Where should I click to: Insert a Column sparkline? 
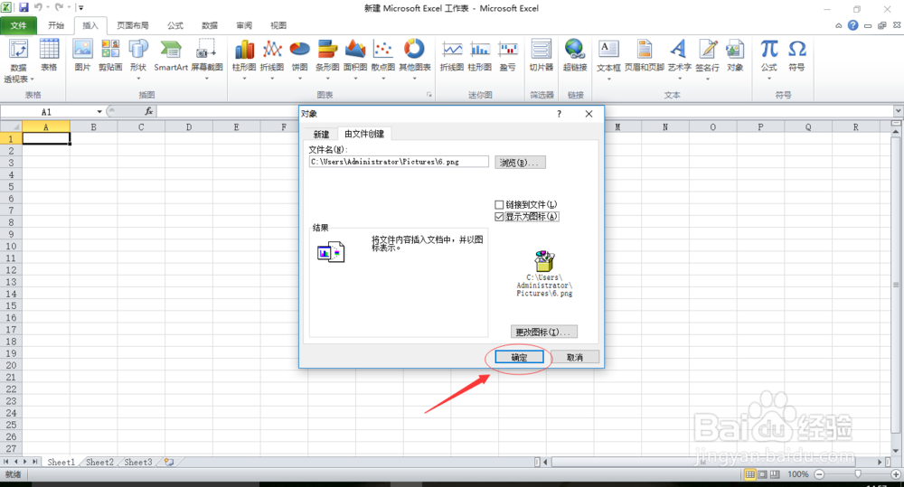click(480, 55)
